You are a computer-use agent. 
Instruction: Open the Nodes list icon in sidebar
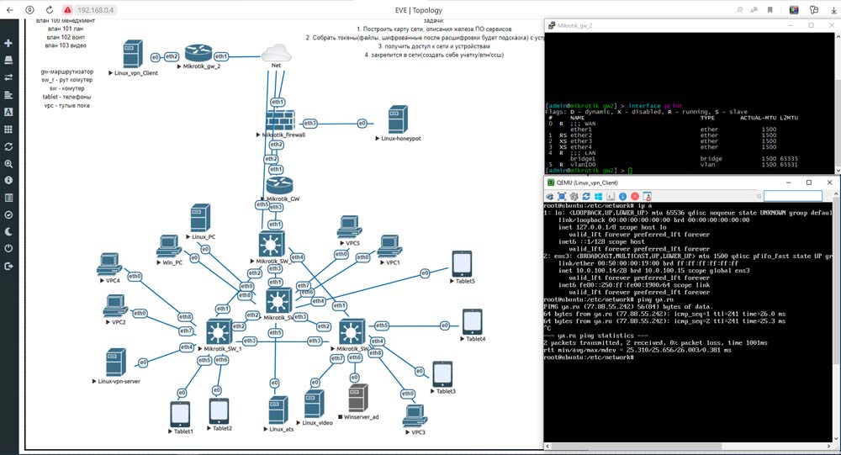(x=8, y=60)
